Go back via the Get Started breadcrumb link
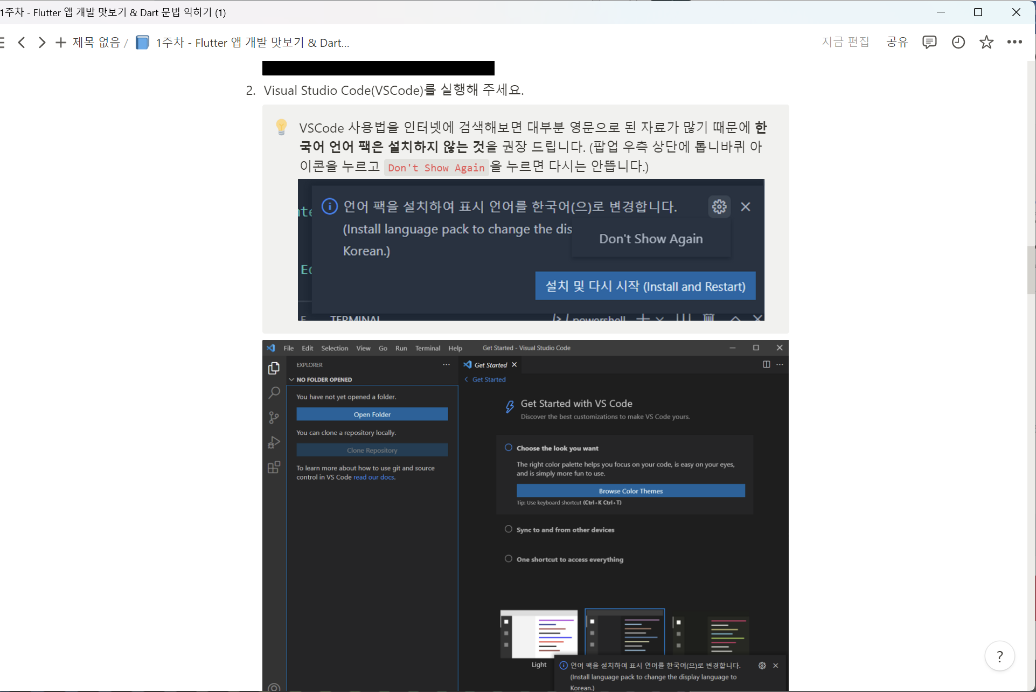The image size is (1036, 692). [489, 379]
